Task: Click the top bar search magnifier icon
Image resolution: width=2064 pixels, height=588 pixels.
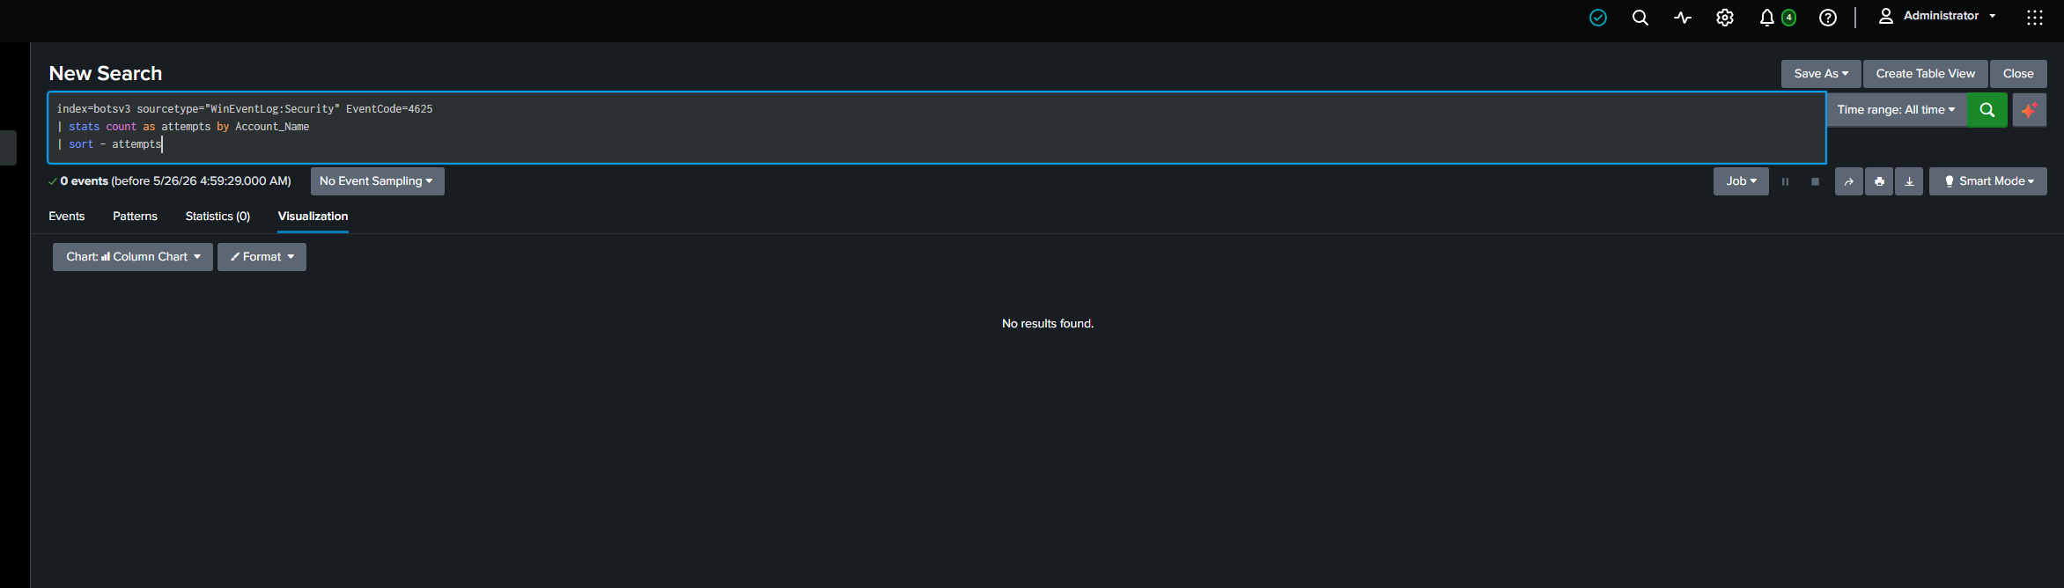Action: coord(1640,18)
